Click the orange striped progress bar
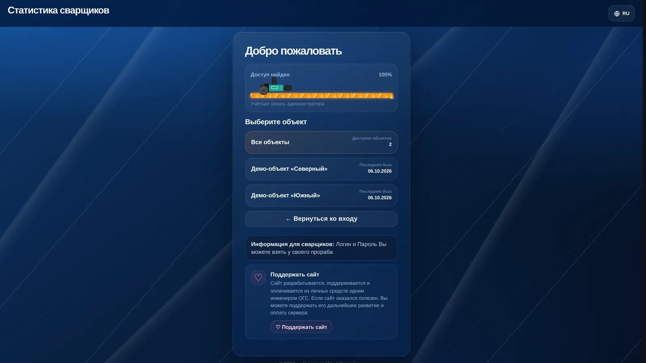The image size is (646, 363). pos(321,96)
